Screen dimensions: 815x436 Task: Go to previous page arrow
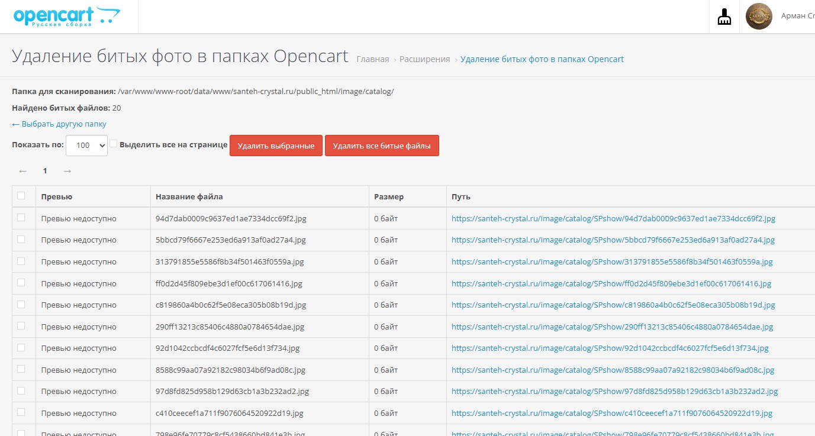23,171
